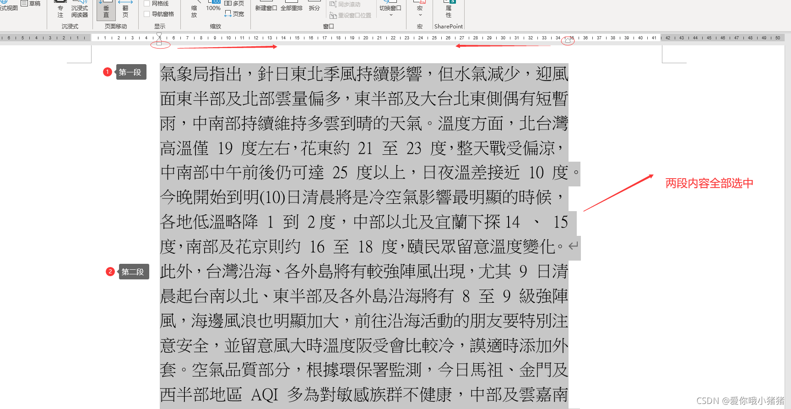Image resolution: width=791 pixels, height=409 pixels.
Task: Select the 翻页 side-to-side page movement
Action: (x=125, y=9)
